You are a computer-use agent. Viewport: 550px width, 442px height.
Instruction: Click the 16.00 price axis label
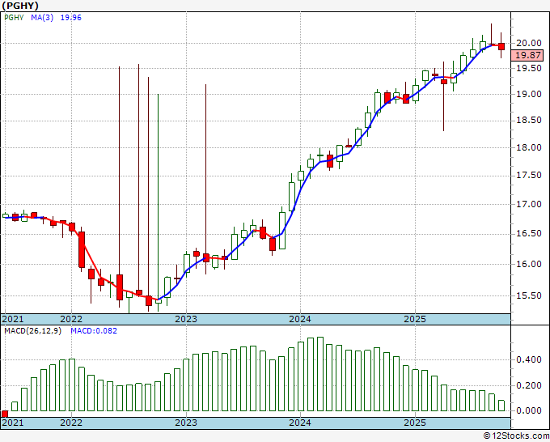[x=529, y=264]
